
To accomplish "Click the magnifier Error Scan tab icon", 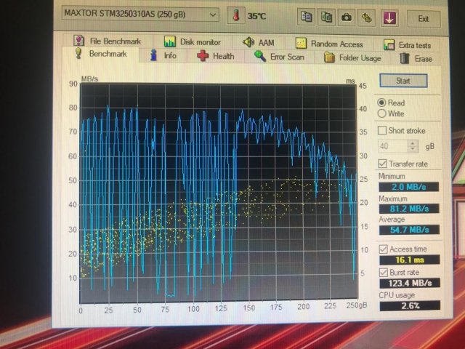I will (x=259, y=56).
